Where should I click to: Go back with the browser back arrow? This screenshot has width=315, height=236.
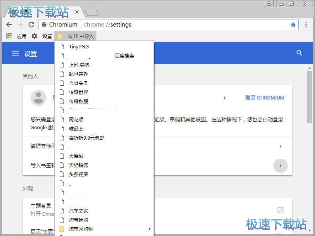(x=9, y=25)
